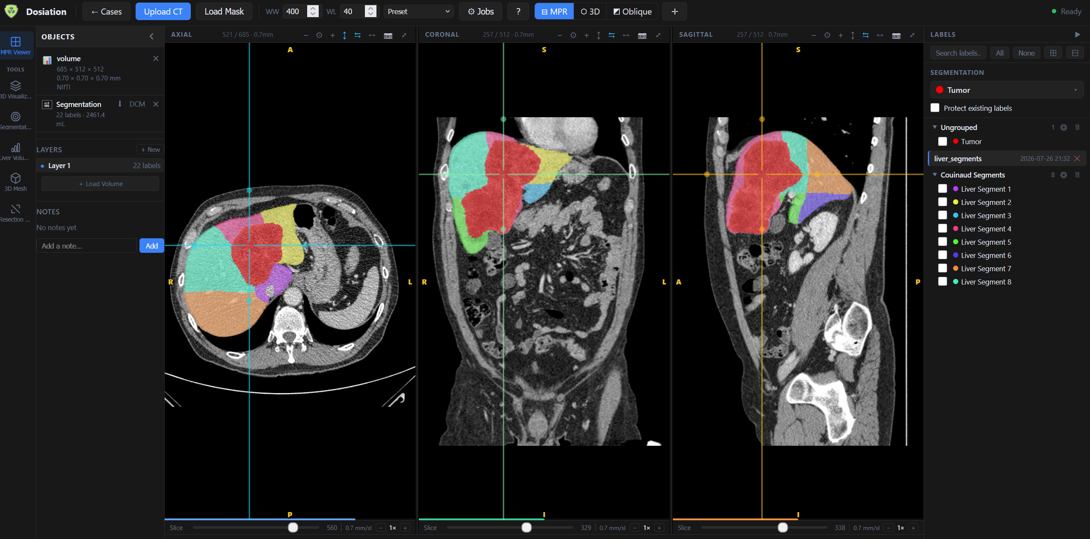Open the 3D Mesh tool
The image size is (1090, 539).
tap(16, 182)
